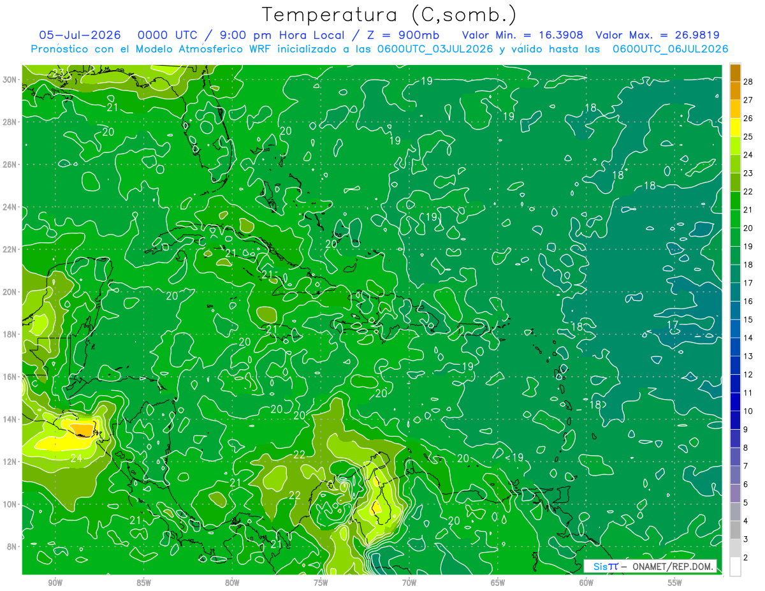Click the "17" contour label on the map
The height and width of the screenshot is (591, 765).
(x=673, y=325)
